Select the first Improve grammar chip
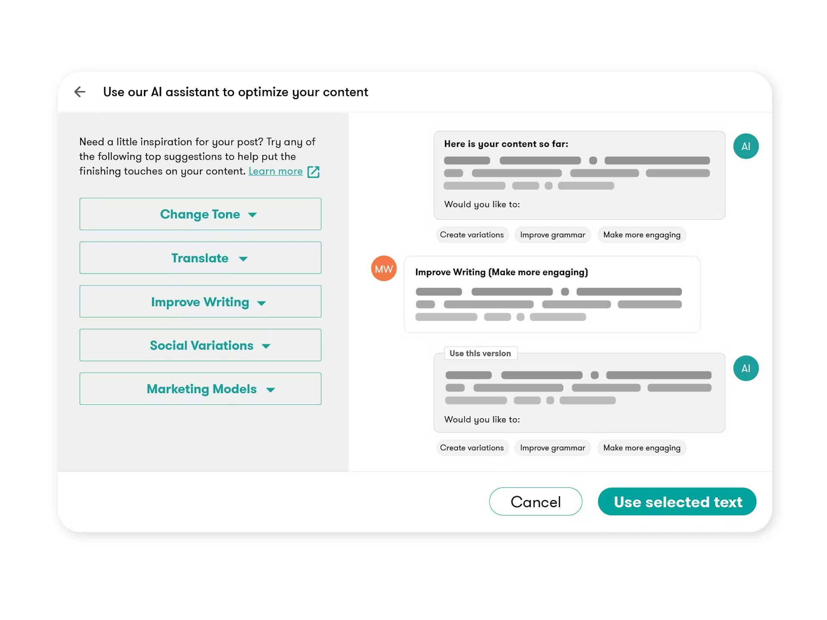The width and height of the screenshot is (827, 620). click(553, 235)
